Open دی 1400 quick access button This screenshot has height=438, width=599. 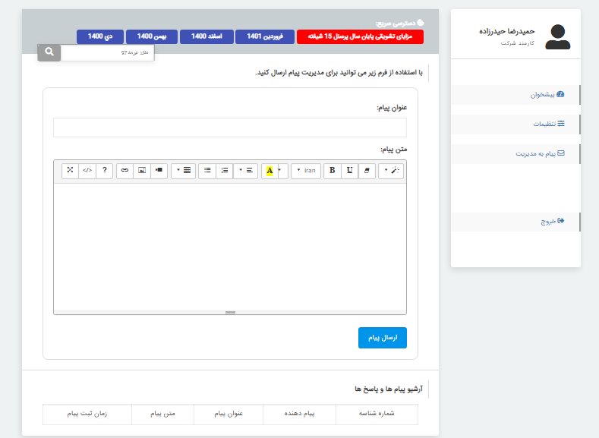[100, 36]
